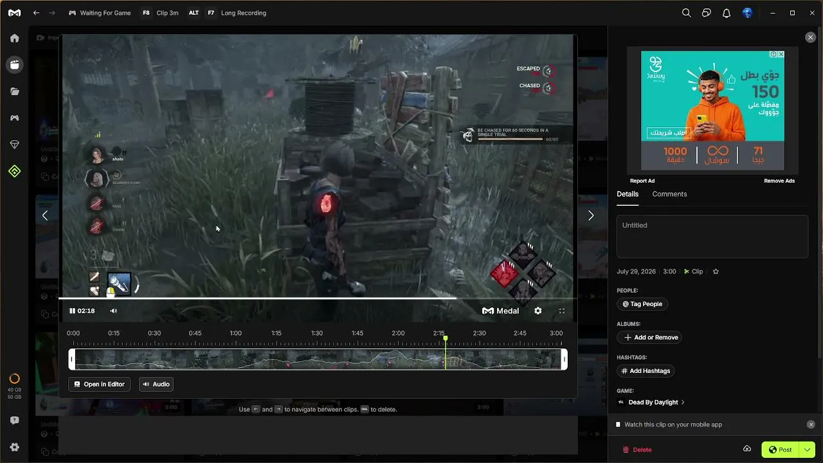823x463 pixels.
Task: Click the Watch this clip on mobile text
Action: point(673,424)
